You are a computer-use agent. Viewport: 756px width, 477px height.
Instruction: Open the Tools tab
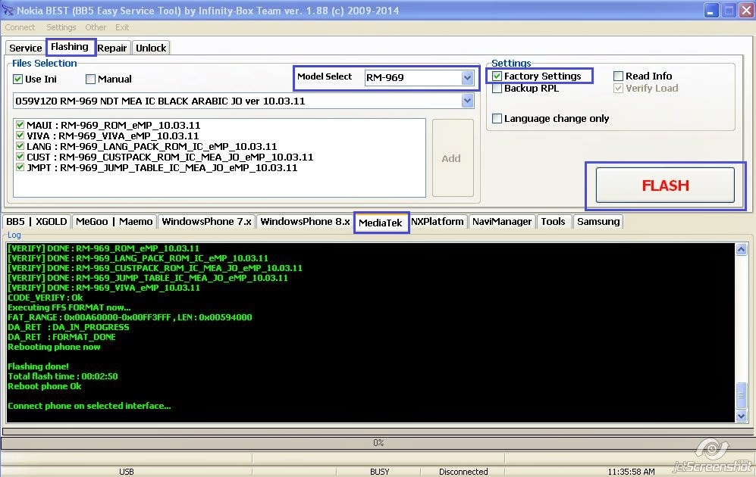553,221
